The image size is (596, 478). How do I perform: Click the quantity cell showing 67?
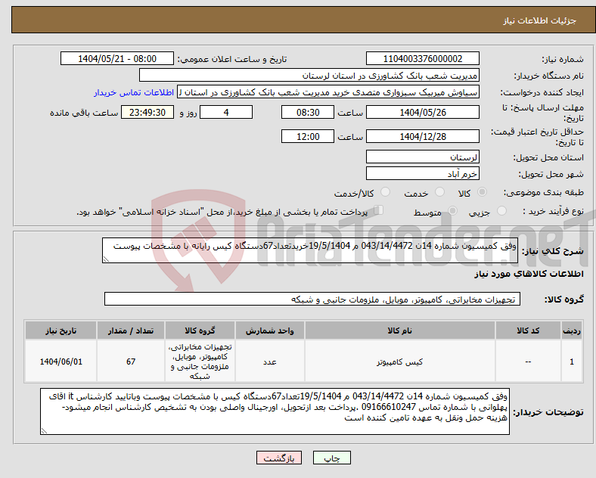131,362
